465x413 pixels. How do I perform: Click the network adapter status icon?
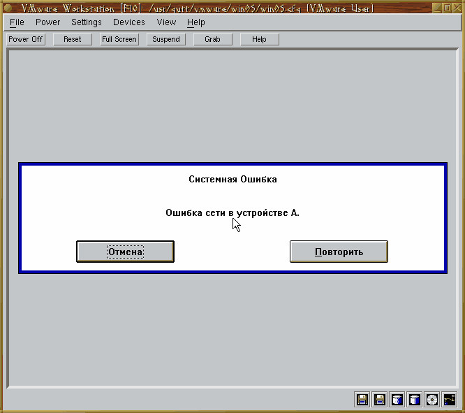coord(450,400)
